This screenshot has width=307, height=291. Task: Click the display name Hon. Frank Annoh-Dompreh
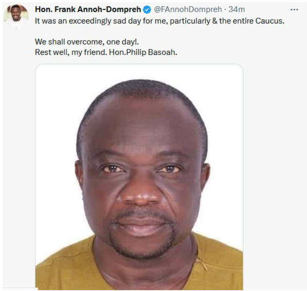pos(88,9)
